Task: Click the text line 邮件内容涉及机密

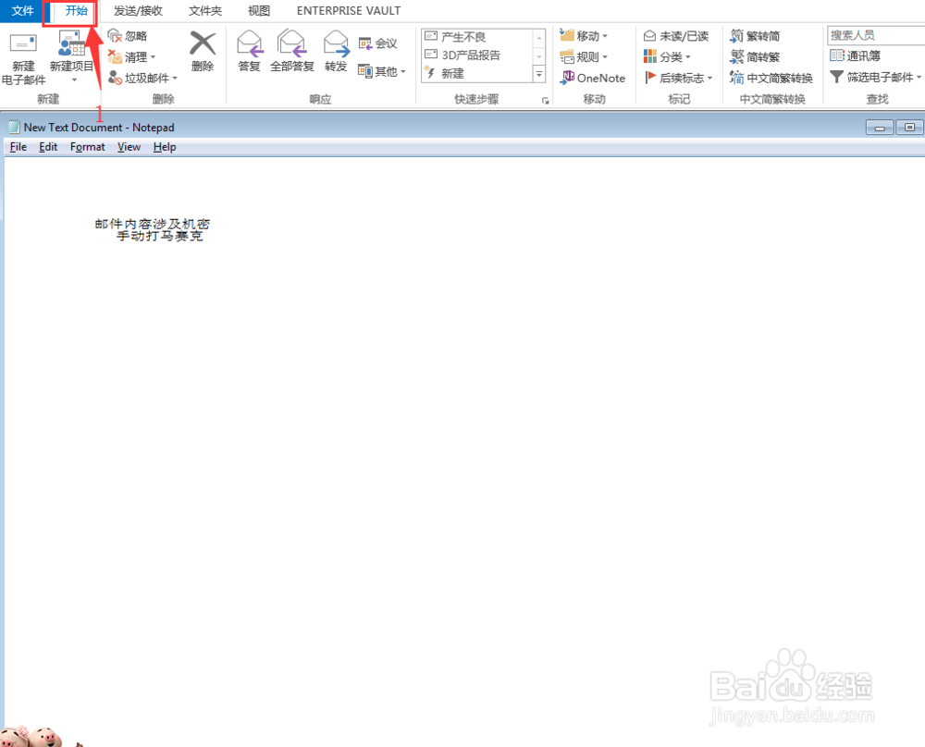Action: tap(153, 224)
